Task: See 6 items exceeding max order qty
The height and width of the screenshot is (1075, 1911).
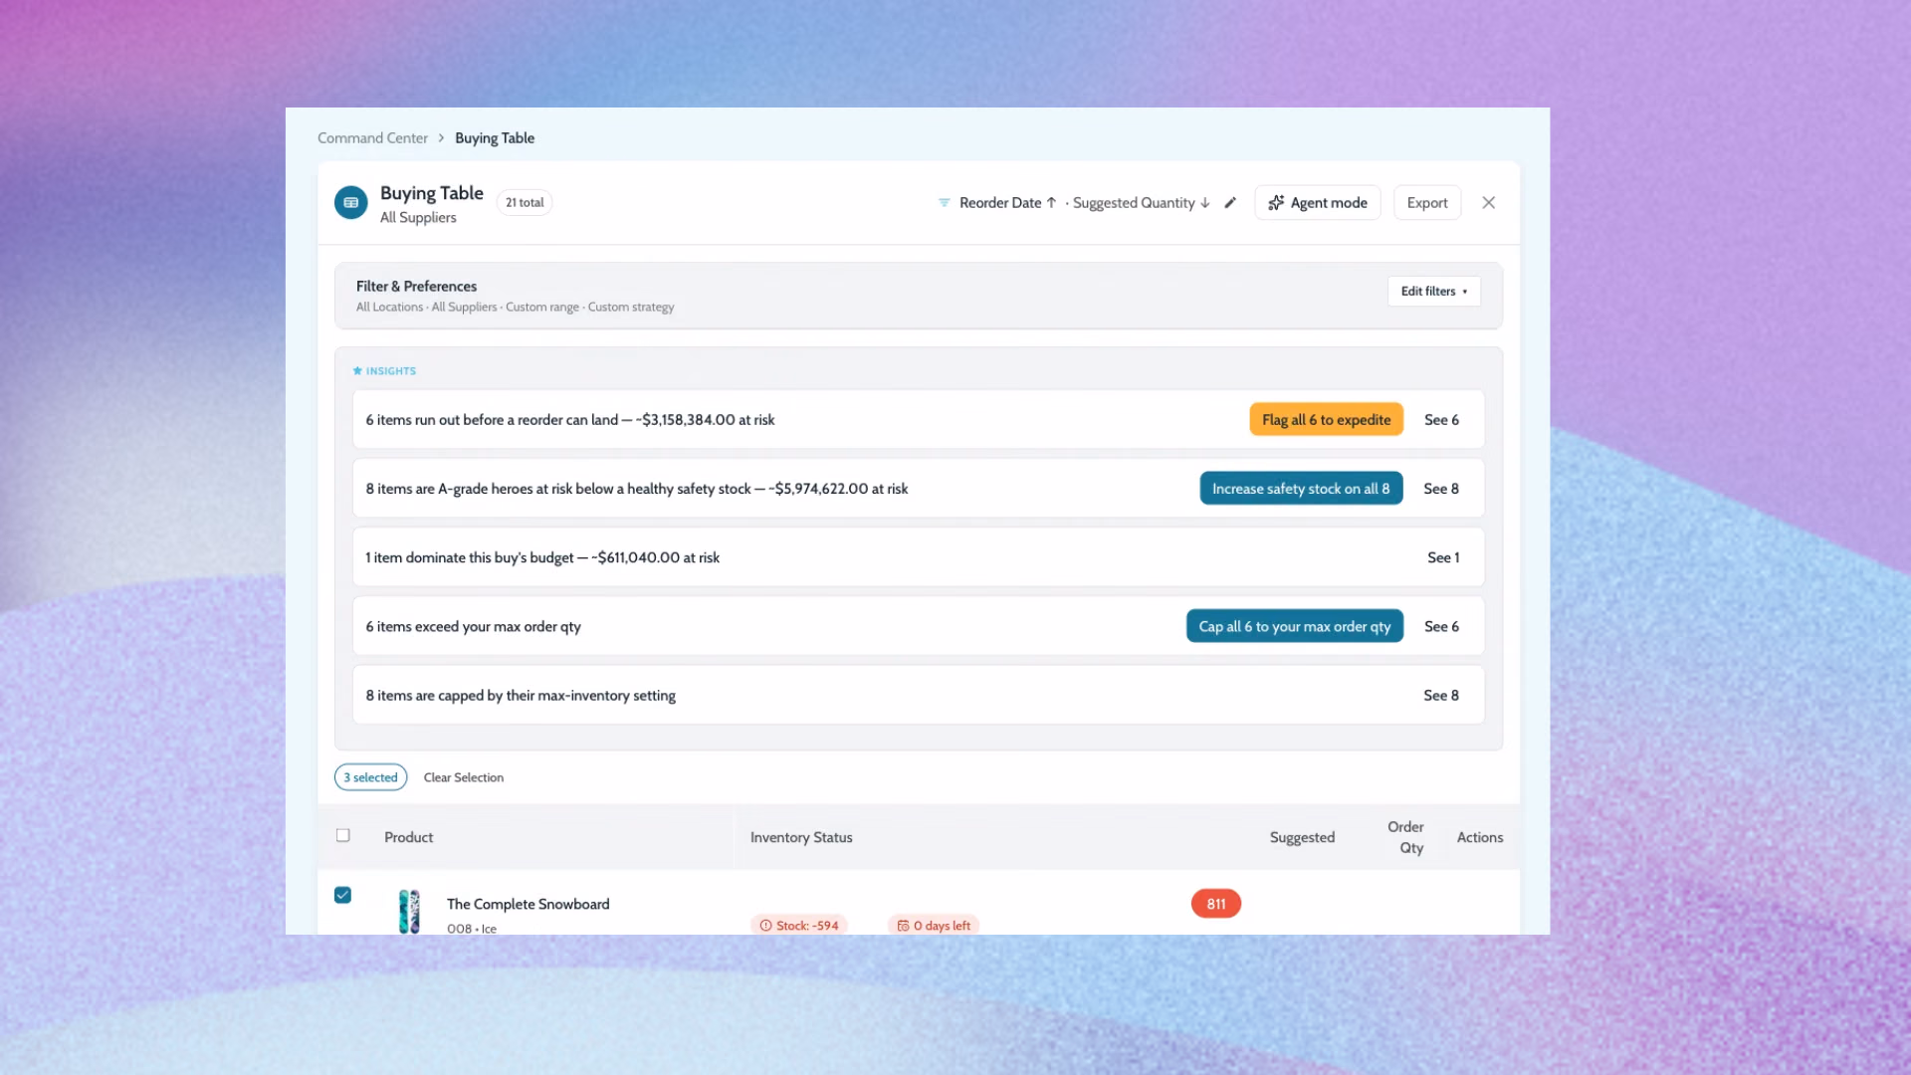Action: tap(1441, 627)
